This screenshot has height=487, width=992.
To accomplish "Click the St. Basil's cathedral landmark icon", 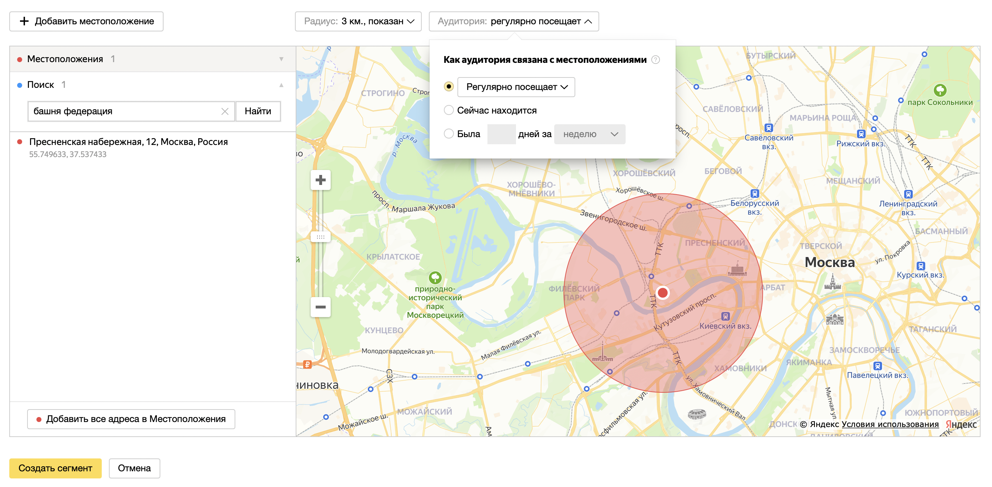I will click(835, 319).
